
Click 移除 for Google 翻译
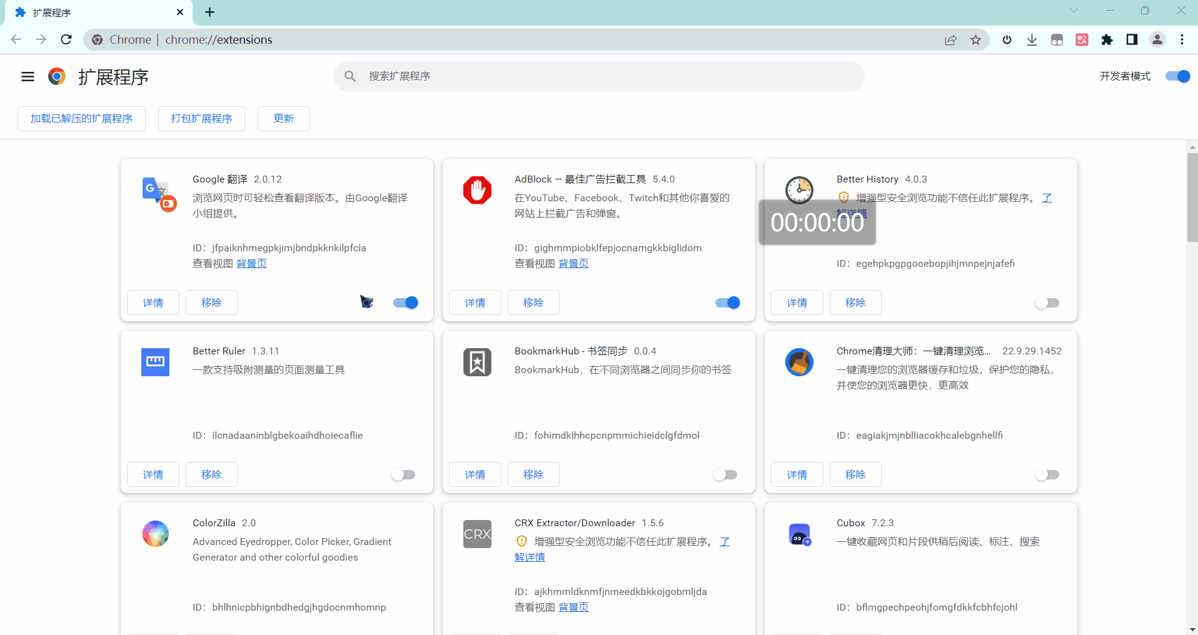(211, 302)
